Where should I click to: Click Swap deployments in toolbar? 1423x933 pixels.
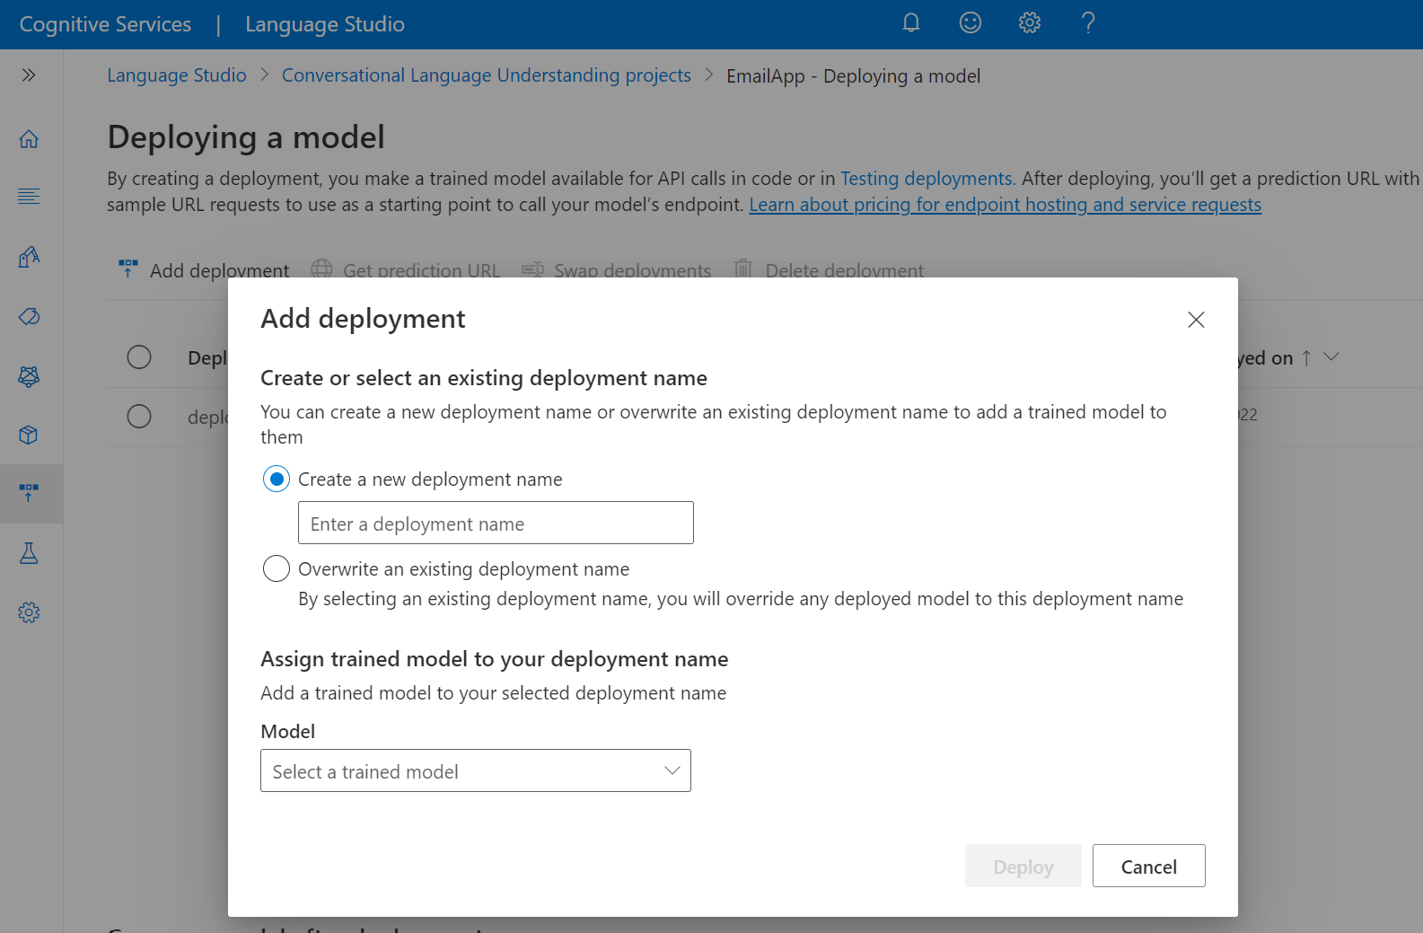tap(617, 270)
